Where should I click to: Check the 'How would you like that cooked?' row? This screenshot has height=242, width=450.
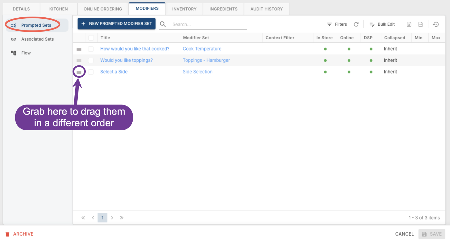(91, 49)
